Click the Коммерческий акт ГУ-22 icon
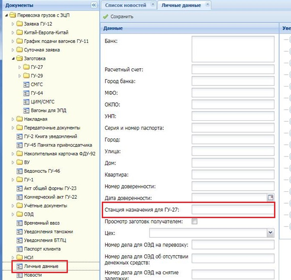This screenshot has width=291, height=280. (20, 197)
